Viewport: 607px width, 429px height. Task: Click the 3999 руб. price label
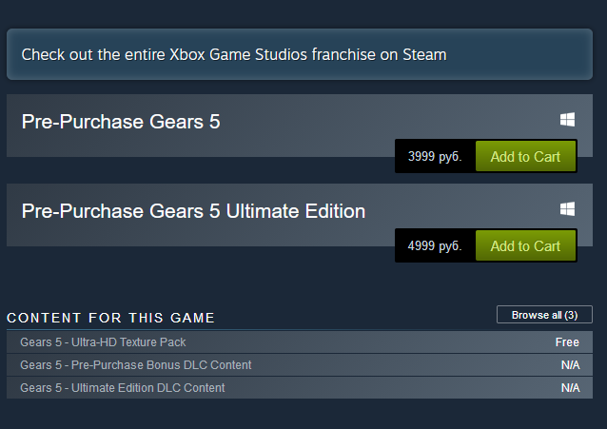click(435, 157)
